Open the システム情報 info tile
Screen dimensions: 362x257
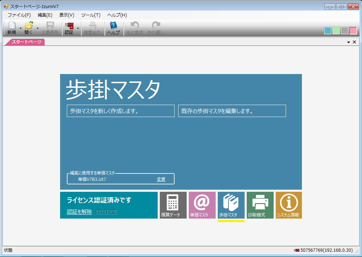point(289,205)
